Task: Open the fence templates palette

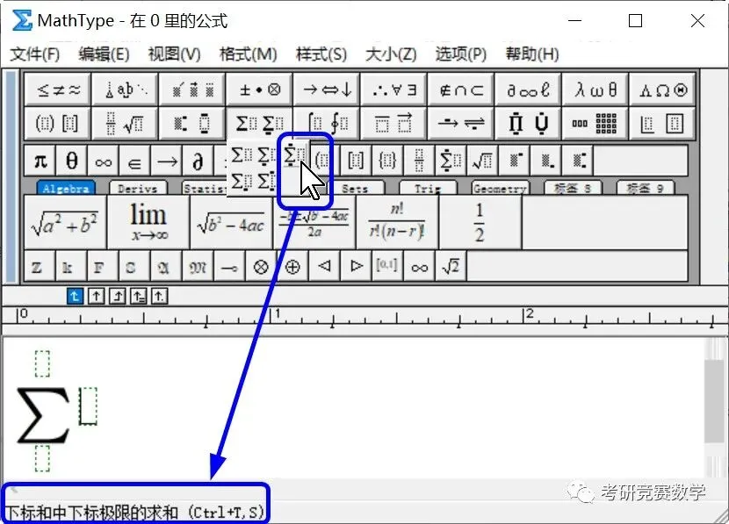Action: point(58,123)
